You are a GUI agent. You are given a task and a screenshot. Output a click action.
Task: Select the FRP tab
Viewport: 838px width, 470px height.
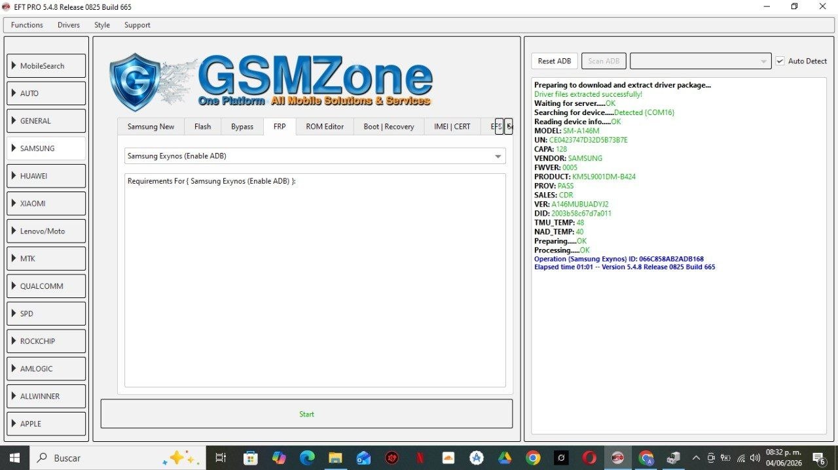pyautogui.click(x=280, y=127)
